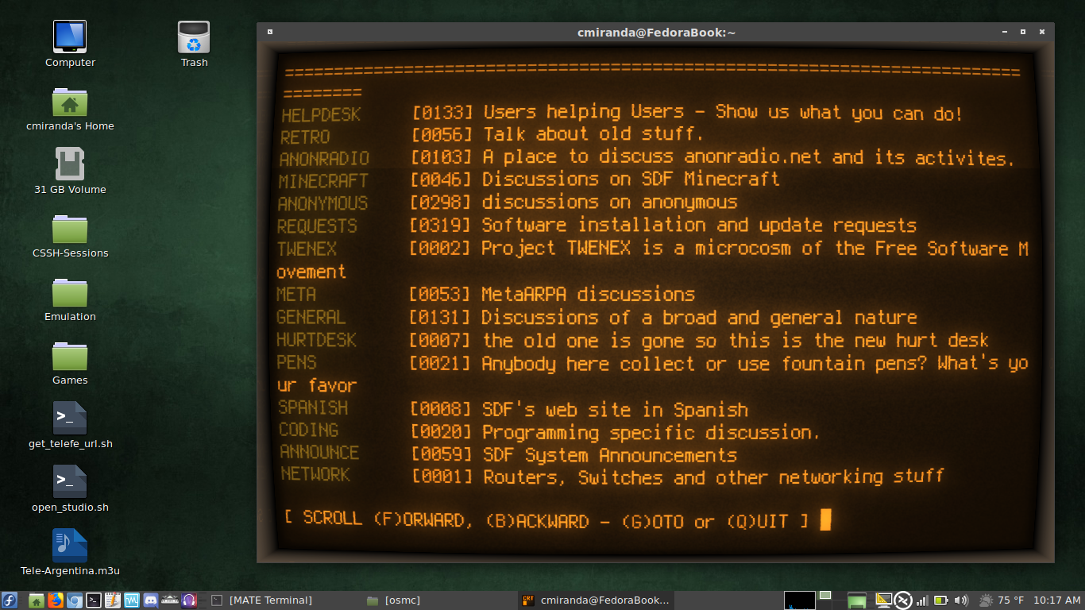This screenshot has width=1085, height=610.
Task: Open the window menu in the title bar
Action: [x=270, y=33]
